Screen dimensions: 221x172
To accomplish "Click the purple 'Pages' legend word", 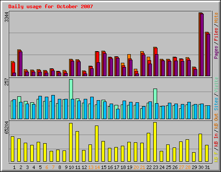I will [x=216, y=52].
